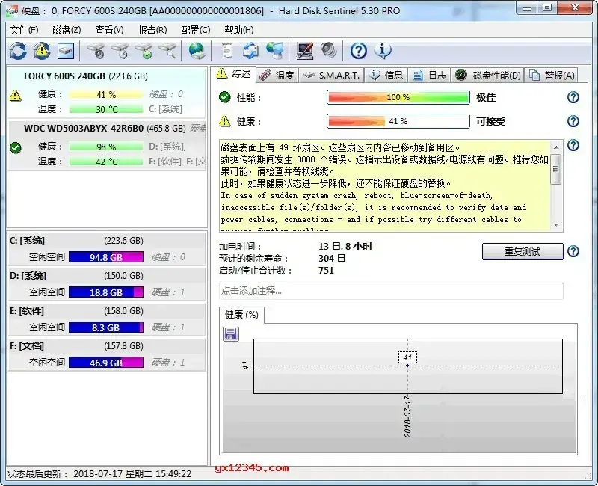Click the WDC disk 98 % health bar
The height and width of the screenshot is (486, 598).
click(x=106, y=147)
